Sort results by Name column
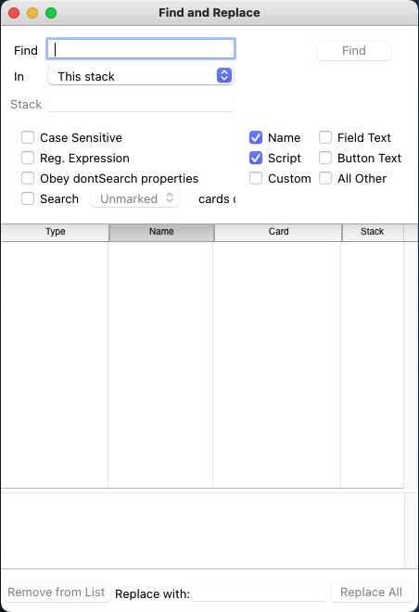The image size is (419, 612). [161, 232]
